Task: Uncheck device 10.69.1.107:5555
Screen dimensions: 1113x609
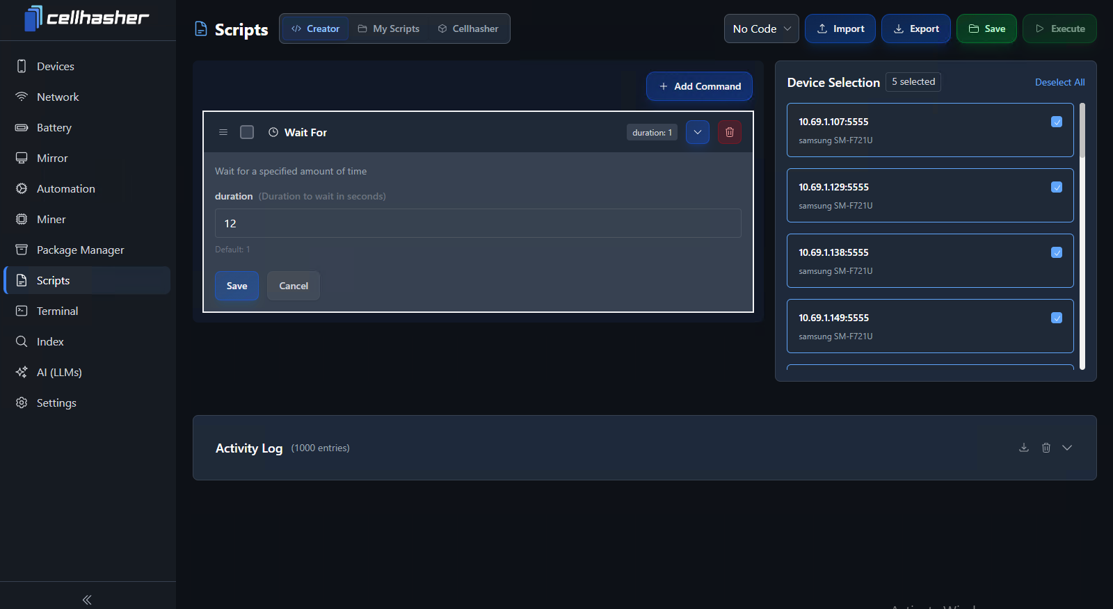Action: [1056, 122]
